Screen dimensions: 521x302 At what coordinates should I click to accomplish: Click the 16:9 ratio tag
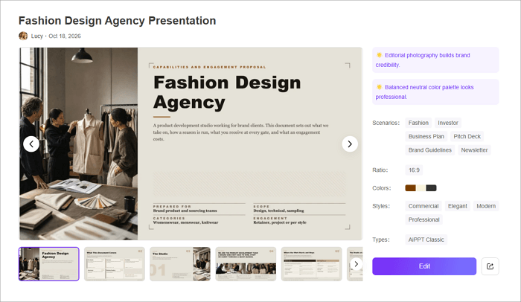click(x=414, y=170)
